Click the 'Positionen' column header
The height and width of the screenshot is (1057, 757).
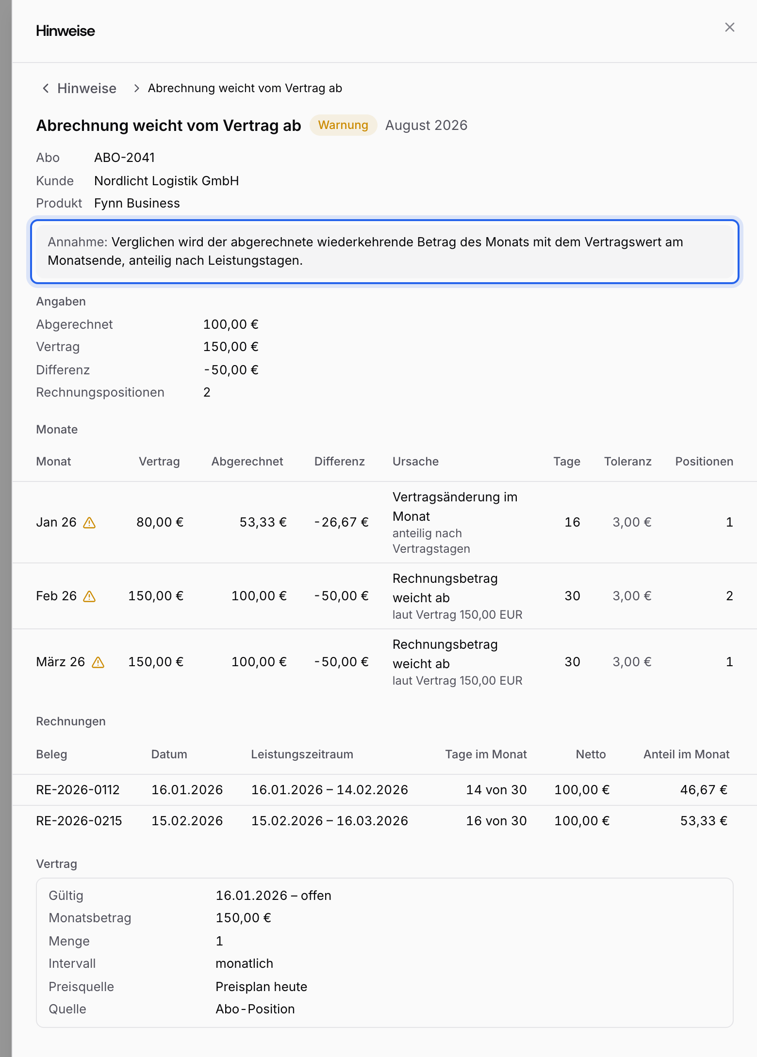click(704, 462)
